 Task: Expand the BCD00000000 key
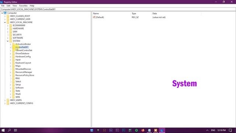[8, 25]
